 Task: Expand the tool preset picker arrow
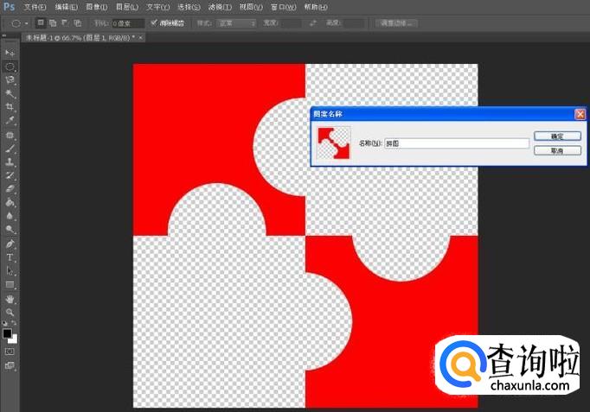(x=27, y=23)
